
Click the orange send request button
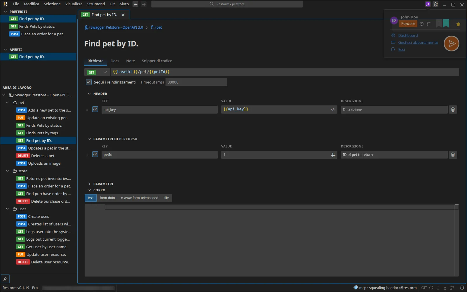[x=451, y=44]
